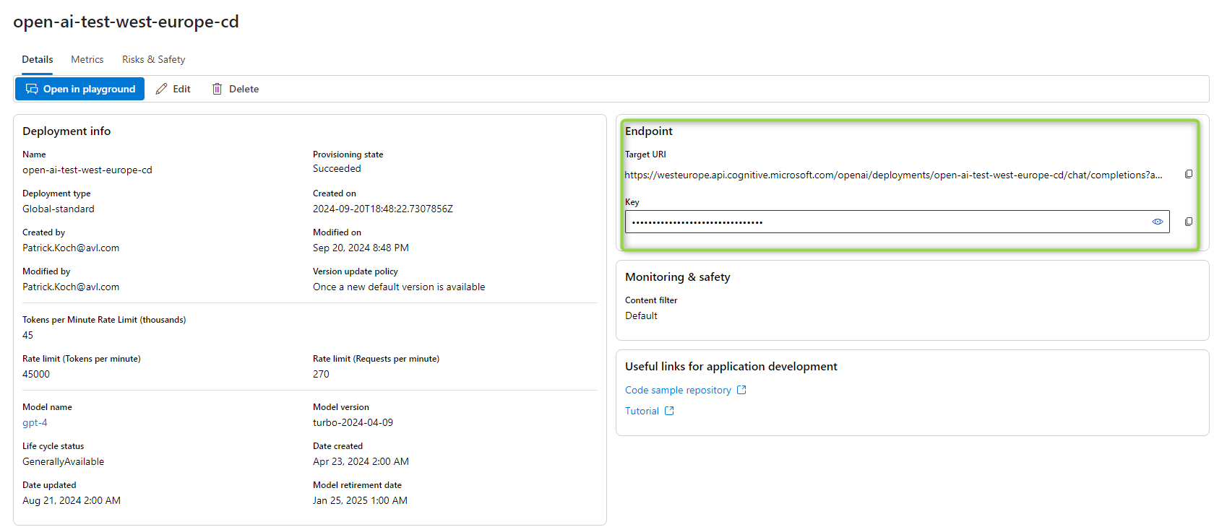
Task: Select 'Once a new default version is available'
Action: click(399, 287)
